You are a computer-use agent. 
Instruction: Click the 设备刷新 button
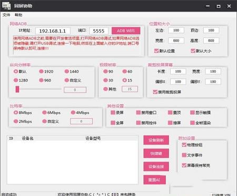pos(156,140)
